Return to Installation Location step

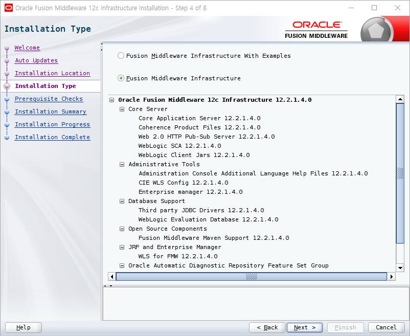[52, 73]
